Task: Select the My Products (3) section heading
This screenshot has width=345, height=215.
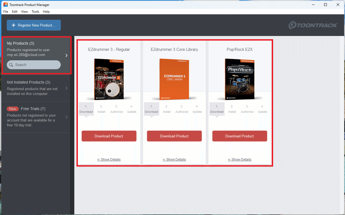Action: [21, 43]
